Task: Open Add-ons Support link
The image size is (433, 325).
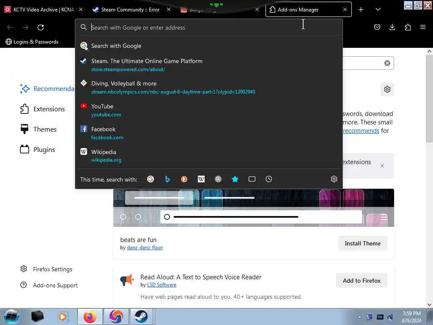Action: pos(49,285)
